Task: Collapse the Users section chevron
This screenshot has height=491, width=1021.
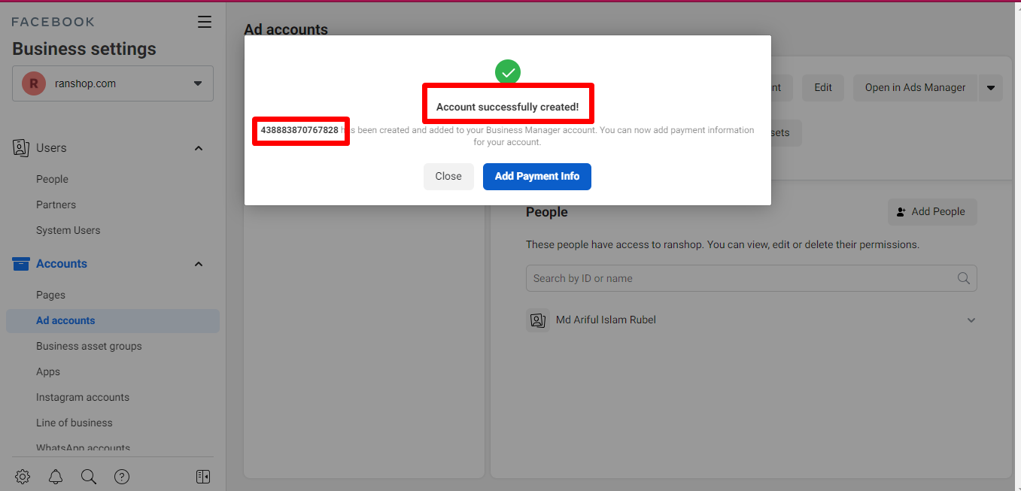Action: point(199,148)
